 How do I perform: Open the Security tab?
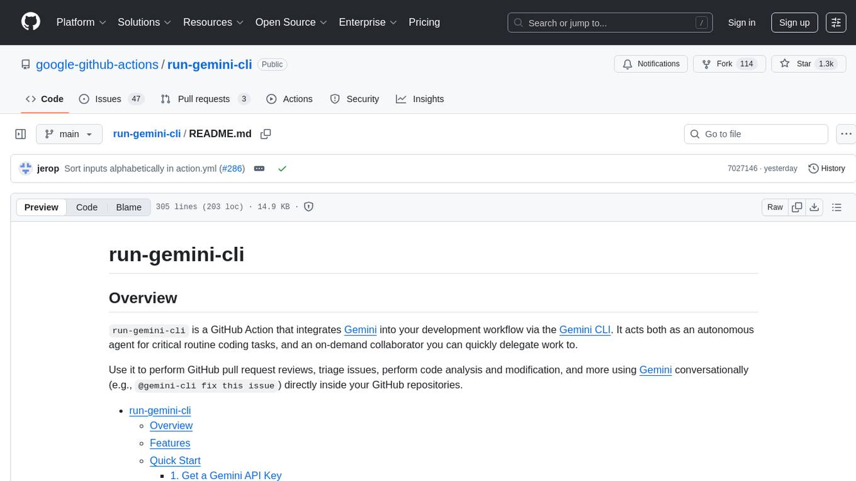(355, 99)
